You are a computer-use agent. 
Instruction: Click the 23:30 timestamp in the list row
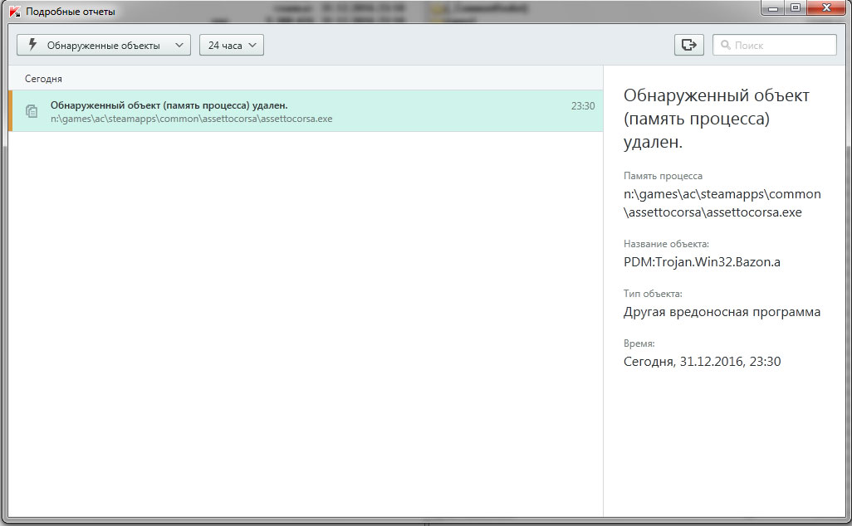pos(582,106)
